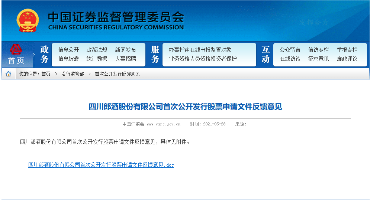This screenshot has height=200, width=370.
Task: Open 监管对象 in the service menu
Action: 221,50
